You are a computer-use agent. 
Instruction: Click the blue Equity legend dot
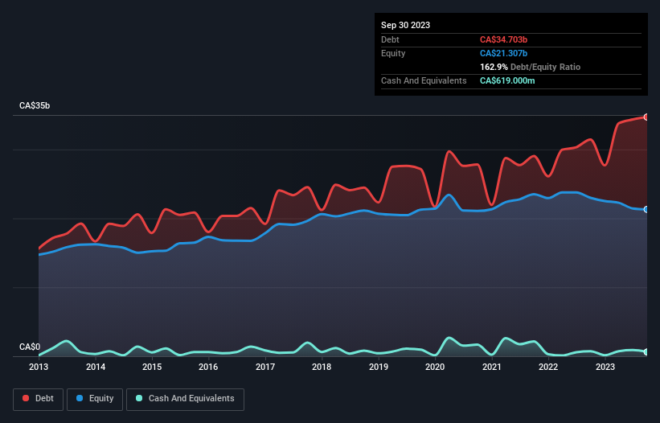[x=80, y=398]
